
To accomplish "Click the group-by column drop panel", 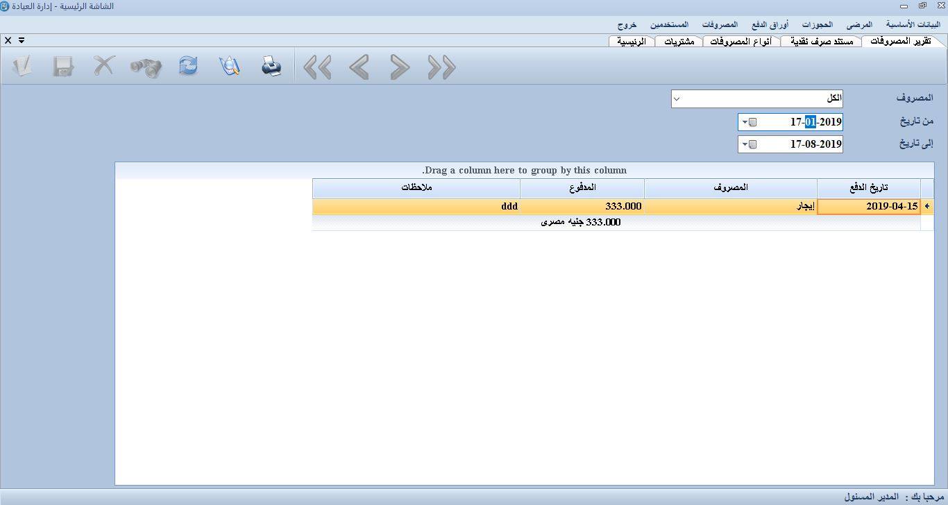I will pos(525,171).
